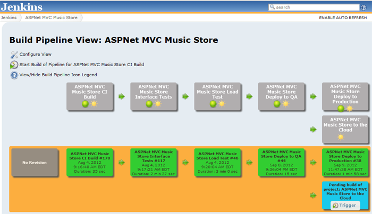Click sun weather icon on Interface Tests
The image size is (372, 214).
point(158,104)
